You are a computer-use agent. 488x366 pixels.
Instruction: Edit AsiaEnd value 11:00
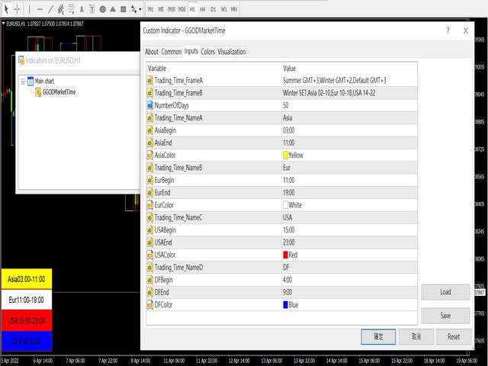(x=349, y=143)
